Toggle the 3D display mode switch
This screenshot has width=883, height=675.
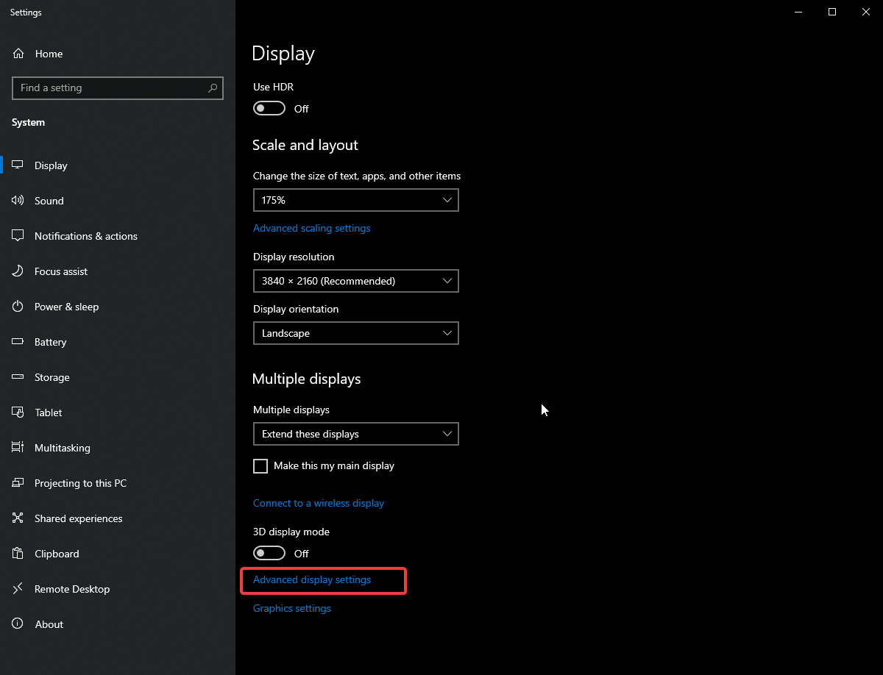coord(269,553)
